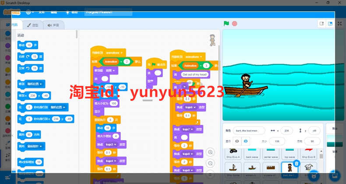Open the 编辑 (Edit) menu
Screen dimensions: 346x184
pos(54,12)
